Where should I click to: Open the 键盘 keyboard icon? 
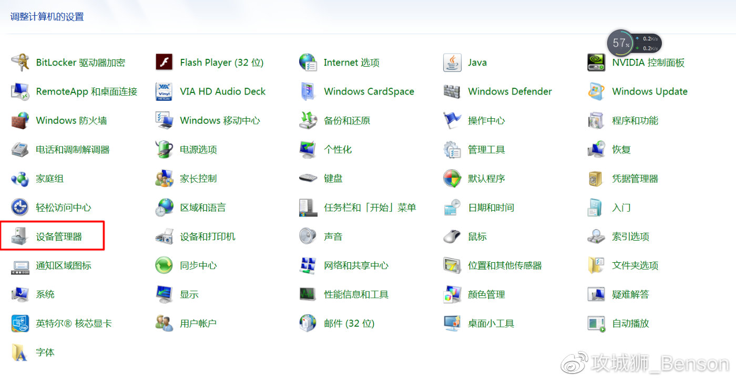pos(308,179)
